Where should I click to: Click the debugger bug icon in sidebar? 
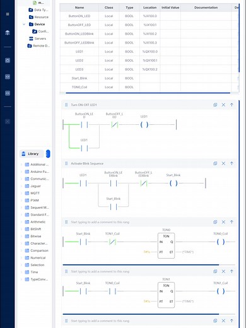tap(8, 33)
